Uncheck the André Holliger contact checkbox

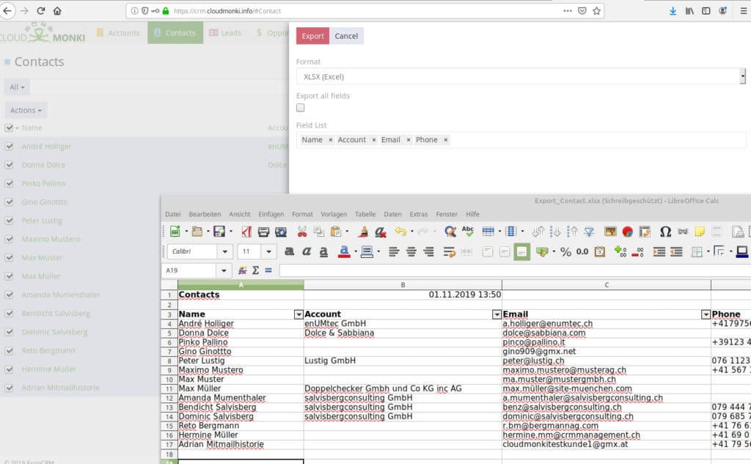click(x=9, y=146)
